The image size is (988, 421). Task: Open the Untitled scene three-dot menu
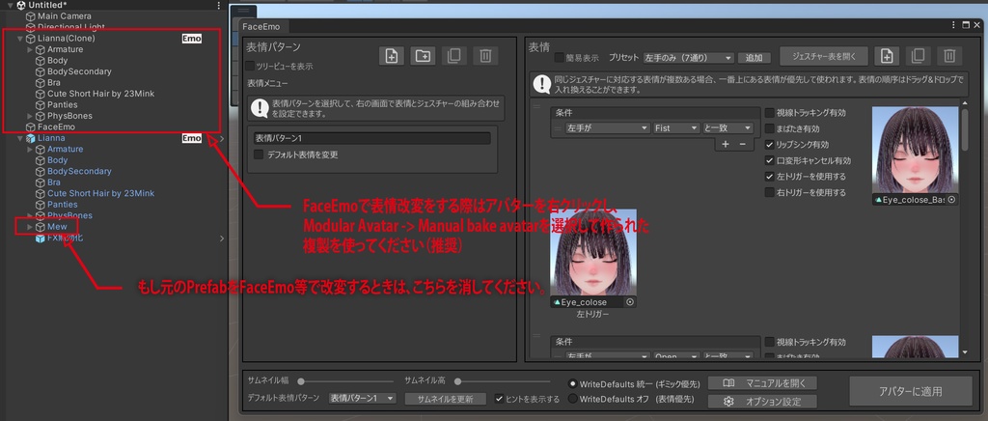tap(219, 5)
